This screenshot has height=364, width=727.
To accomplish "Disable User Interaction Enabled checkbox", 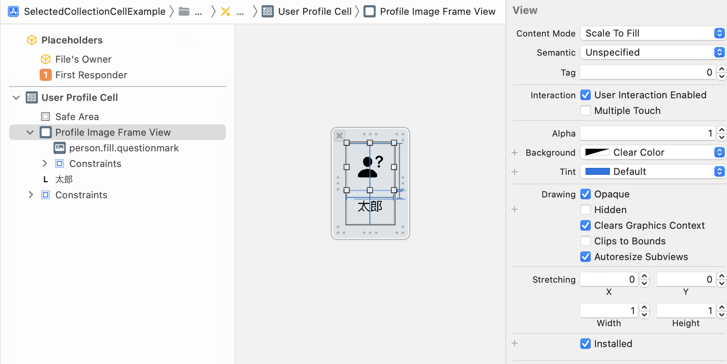I will click(x=586, y=95).
